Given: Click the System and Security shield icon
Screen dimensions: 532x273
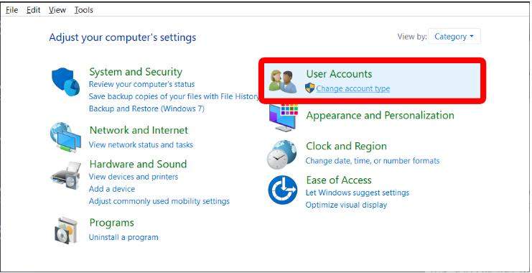Looking at the screenshot, I should tap(65, 81).
